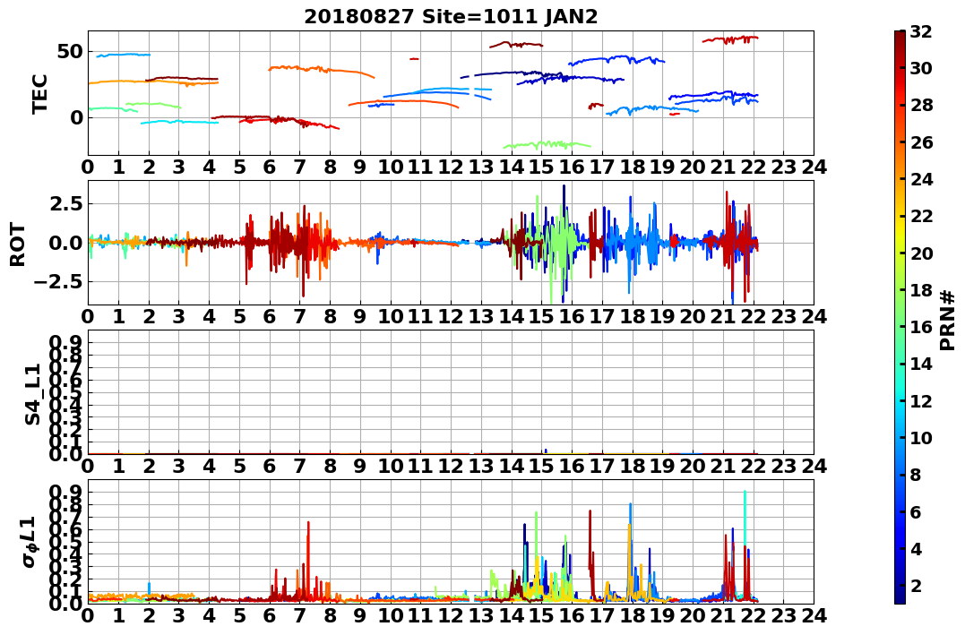This screenshot has width=965, height=635.
Task: Click colorbar tick label '30'
Action: [921, 68]
